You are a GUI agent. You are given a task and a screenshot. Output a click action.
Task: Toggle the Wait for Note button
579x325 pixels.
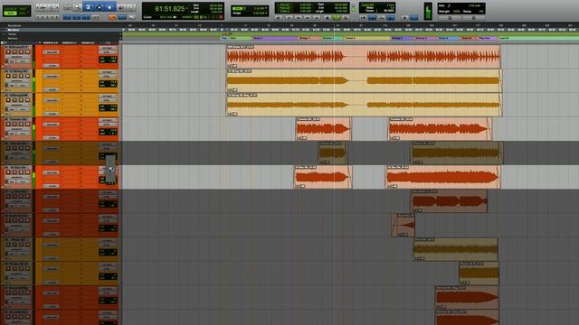click(x=364, y=18)
